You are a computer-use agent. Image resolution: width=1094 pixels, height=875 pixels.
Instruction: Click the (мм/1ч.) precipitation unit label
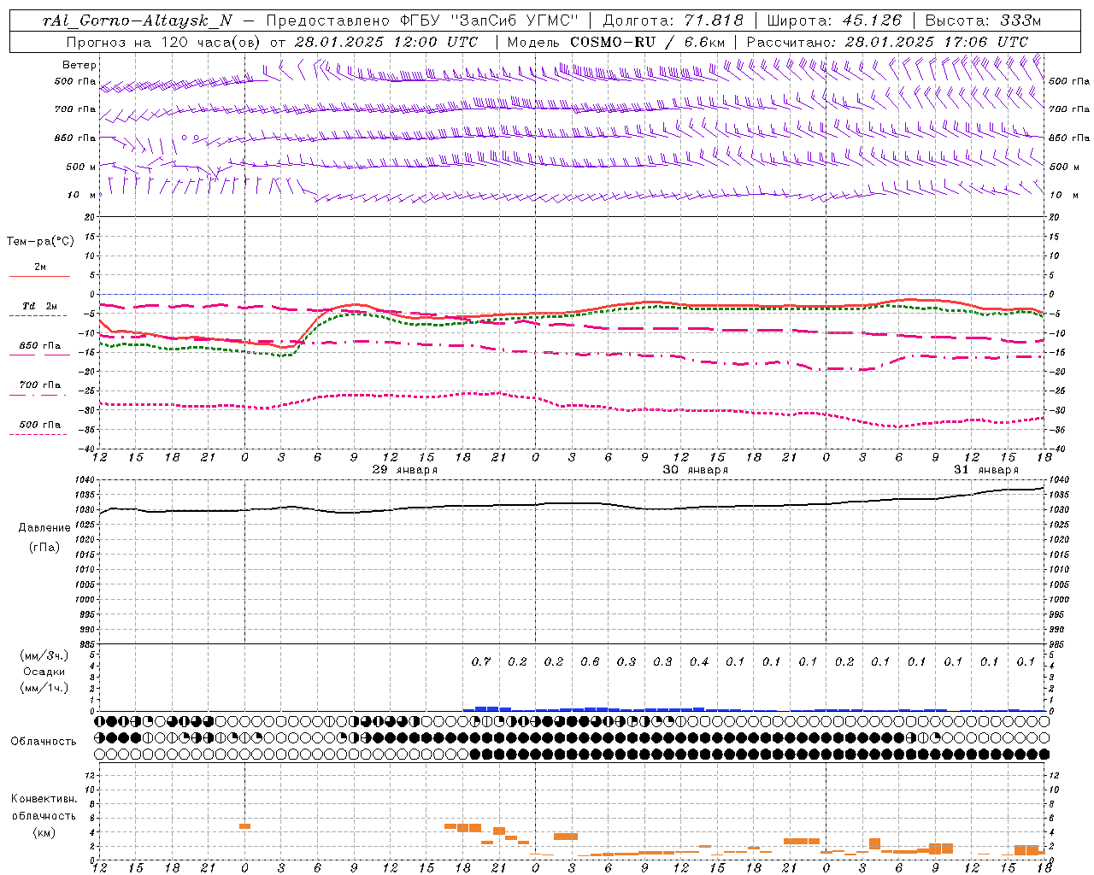(x=44, y=688)
